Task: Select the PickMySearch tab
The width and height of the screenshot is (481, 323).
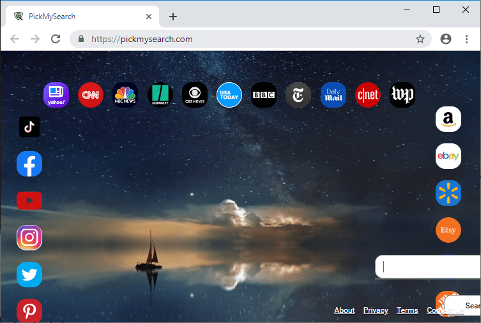Action: [x=82, y=17]
